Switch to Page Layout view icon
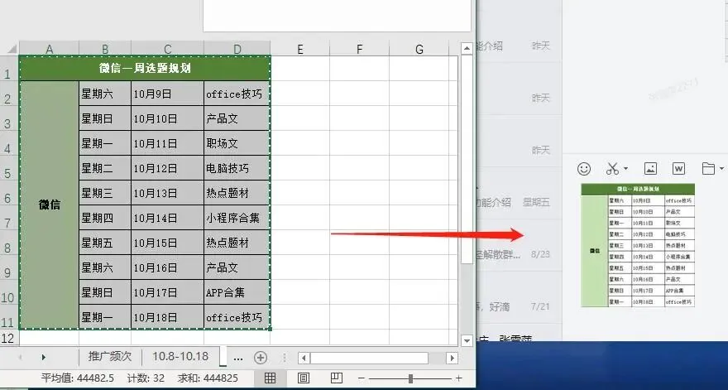 303,378
